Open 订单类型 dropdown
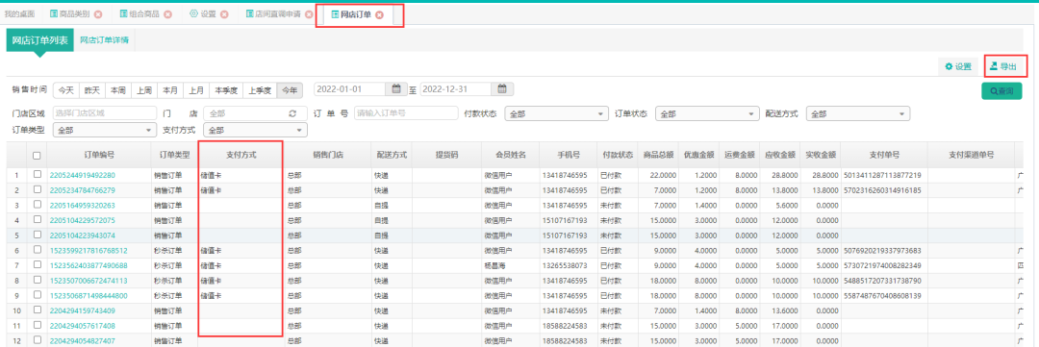 [x=105, y=131]
